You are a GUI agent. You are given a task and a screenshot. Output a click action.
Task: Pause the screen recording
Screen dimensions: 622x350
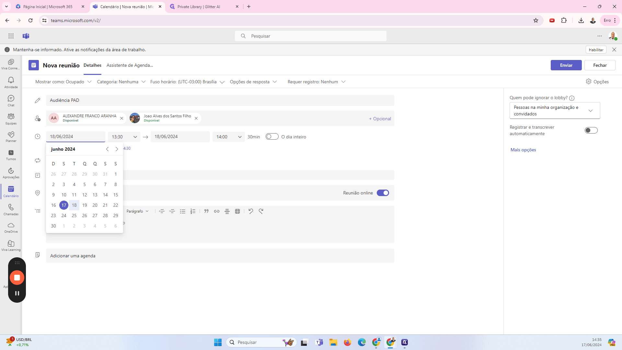[17, 293]
